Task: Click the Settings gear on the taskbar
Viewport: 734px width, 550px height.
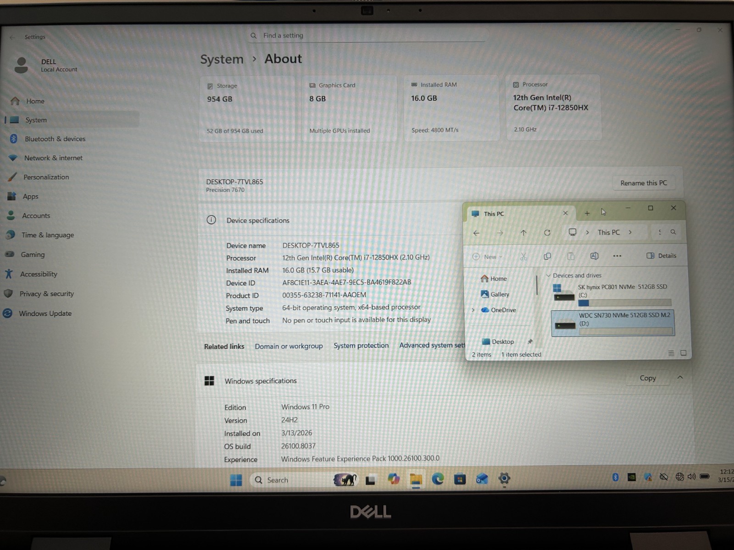Action: click(x=504, y=478)
